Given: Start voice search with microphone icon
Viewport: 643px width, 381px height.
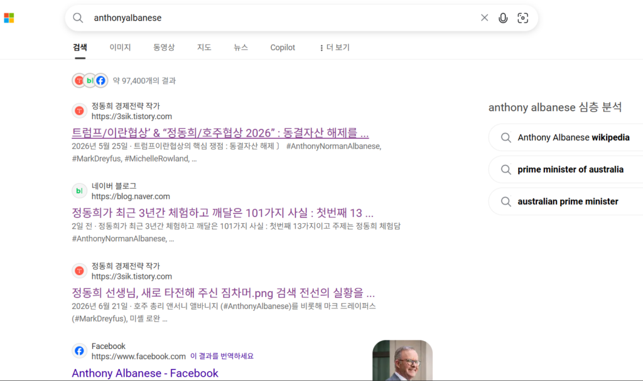Looking at the screenshot, I should [503, 18].
